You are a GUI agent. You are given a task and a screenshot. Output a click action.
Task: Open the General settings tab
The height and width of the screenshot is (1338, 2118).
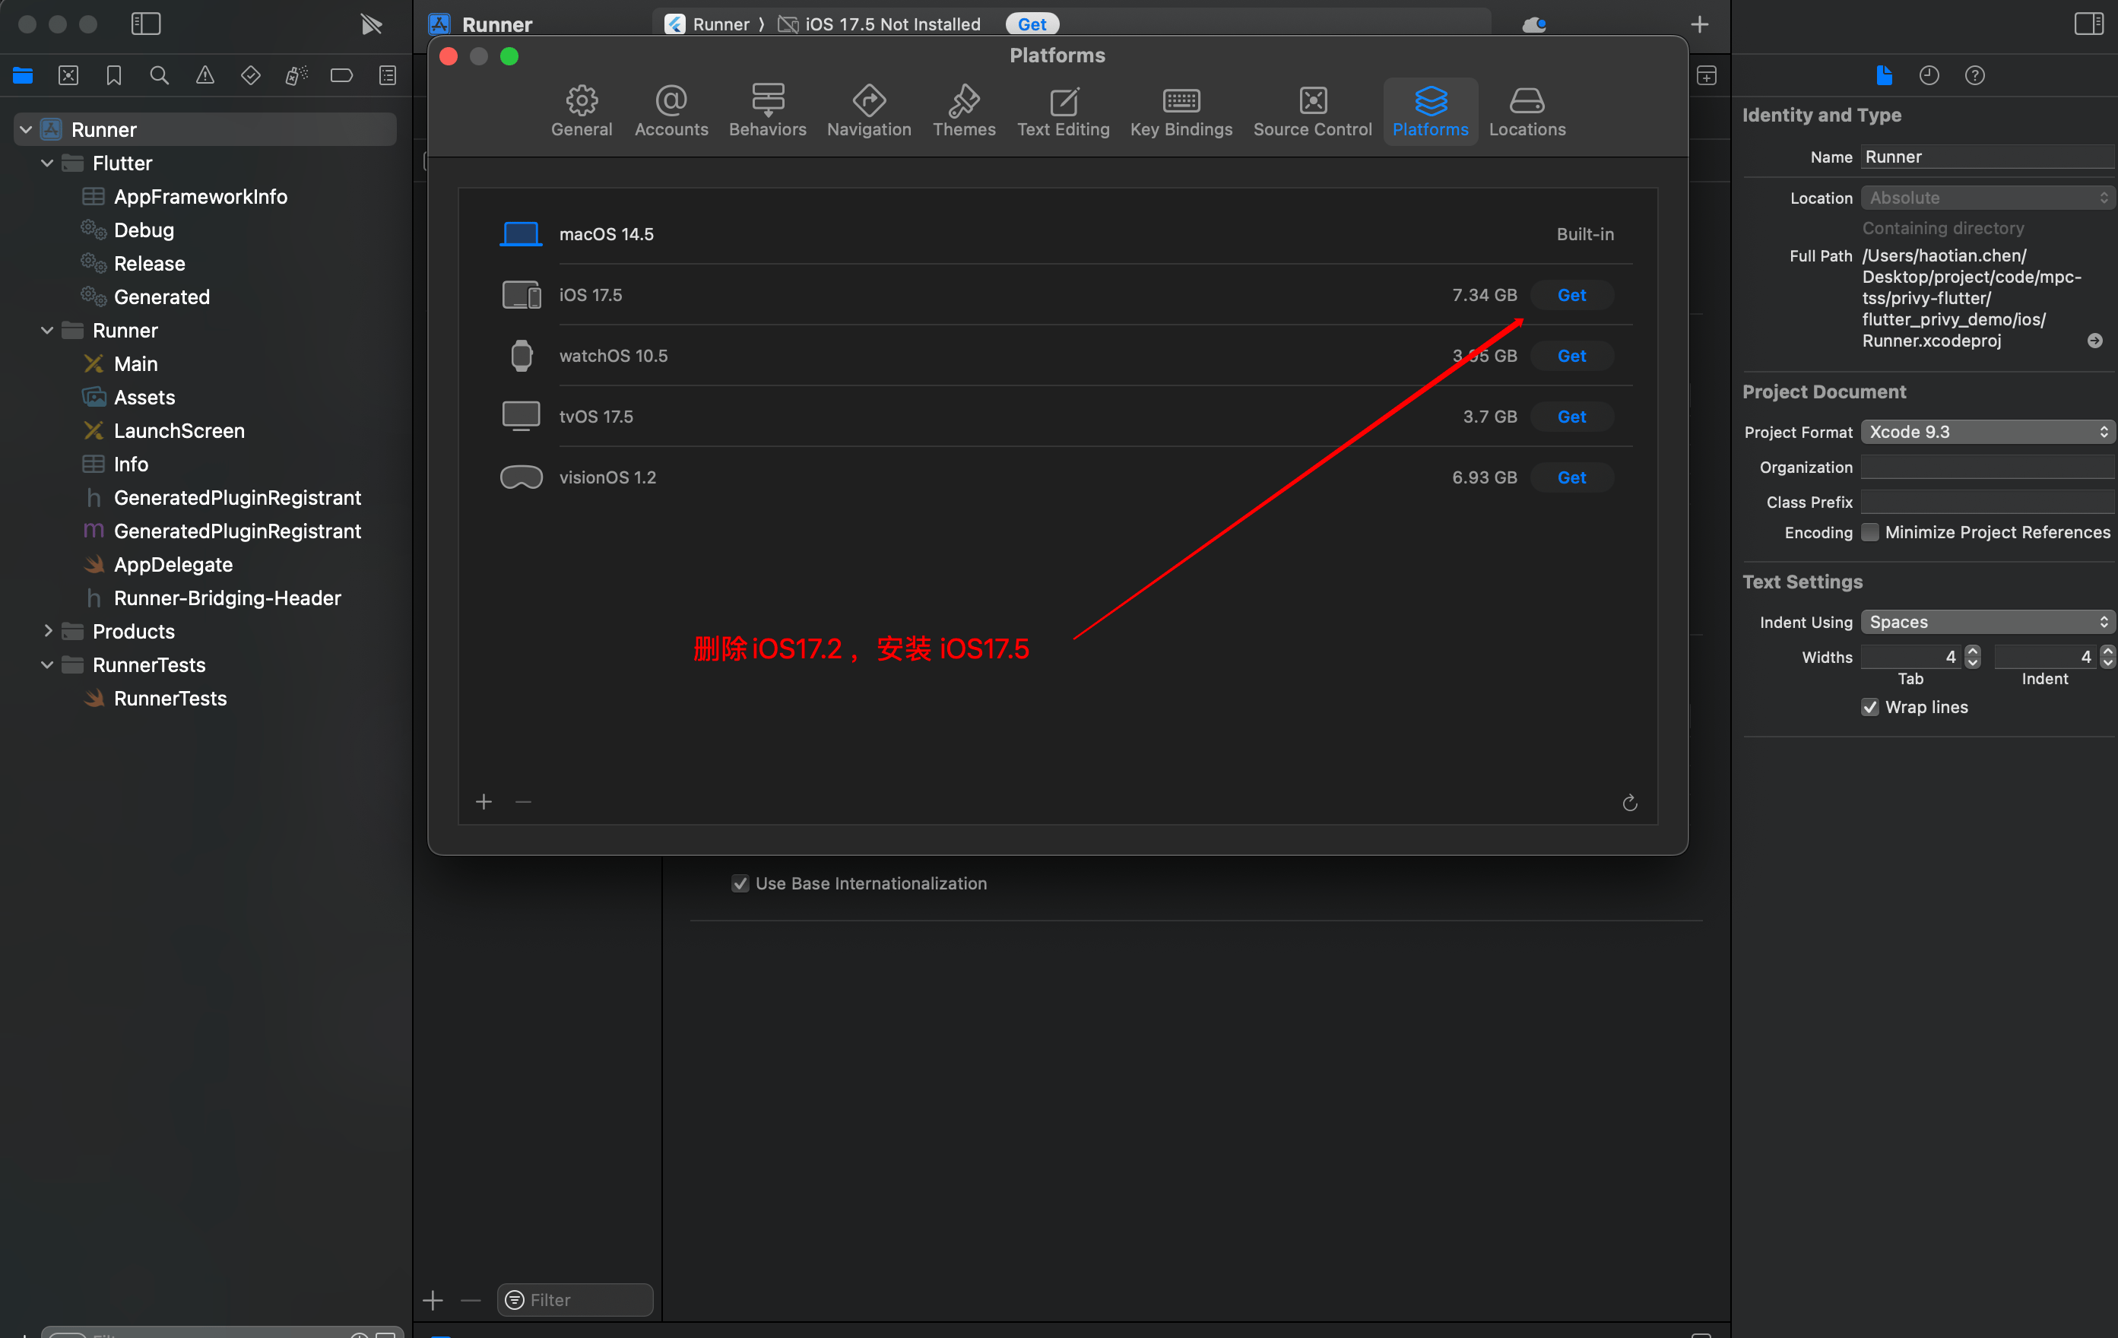click(x=582, y=112)
